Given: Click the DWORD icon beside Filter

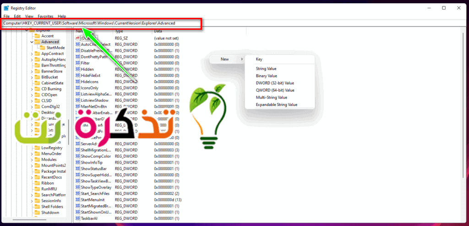Looking at the screenshot, I should click(78, 63).
